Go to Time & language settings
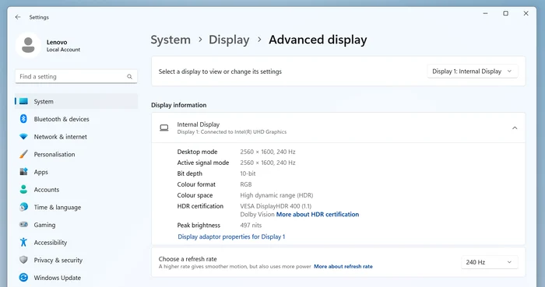Image resolution: width=545 pixels, height=287 pixels. (x=76, y=207)
